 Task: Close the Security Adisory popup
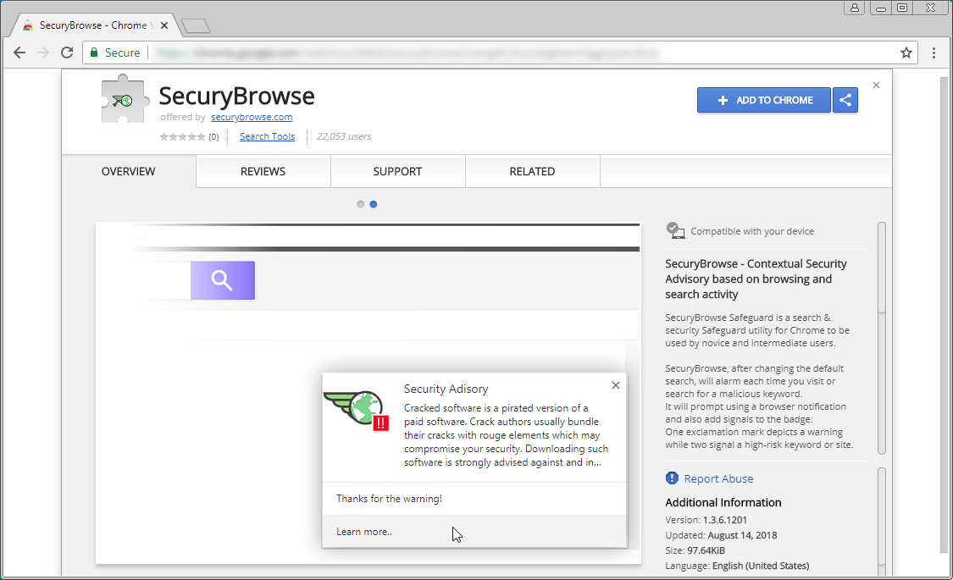(x=616, y=385)
